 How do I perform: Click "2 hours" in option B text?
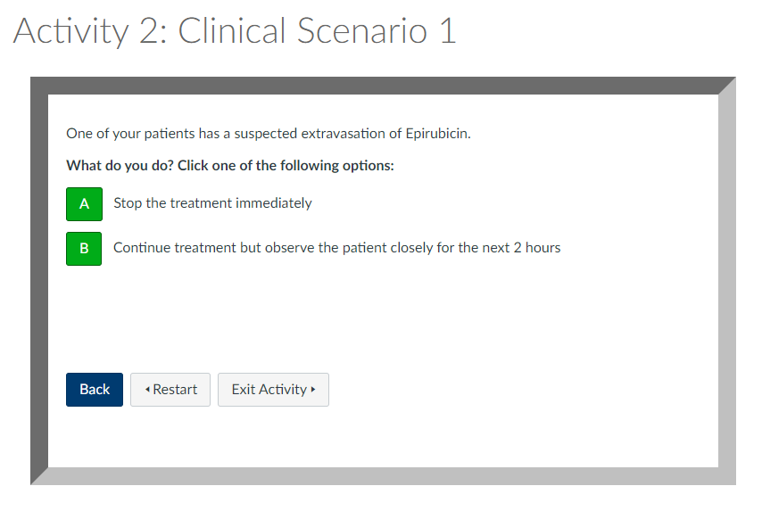[x=536, y=248]
